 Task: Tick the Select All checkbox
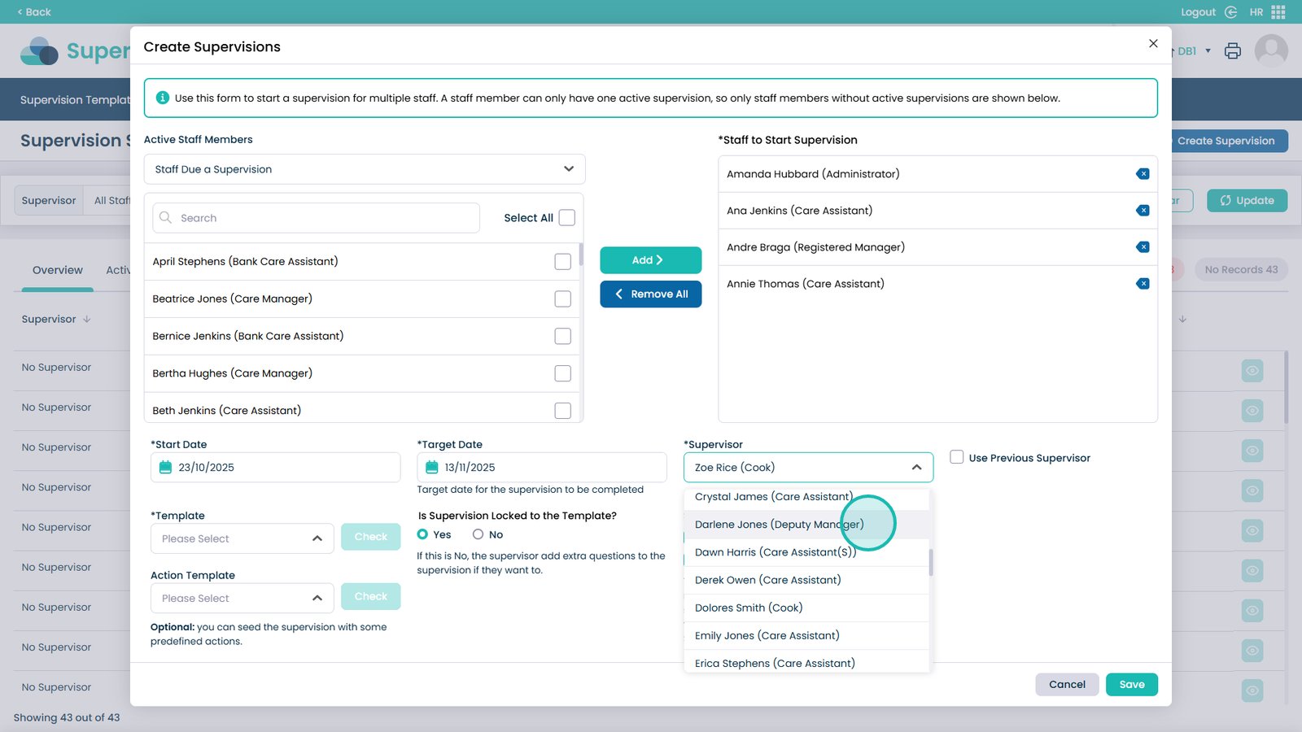click(567, 218)
